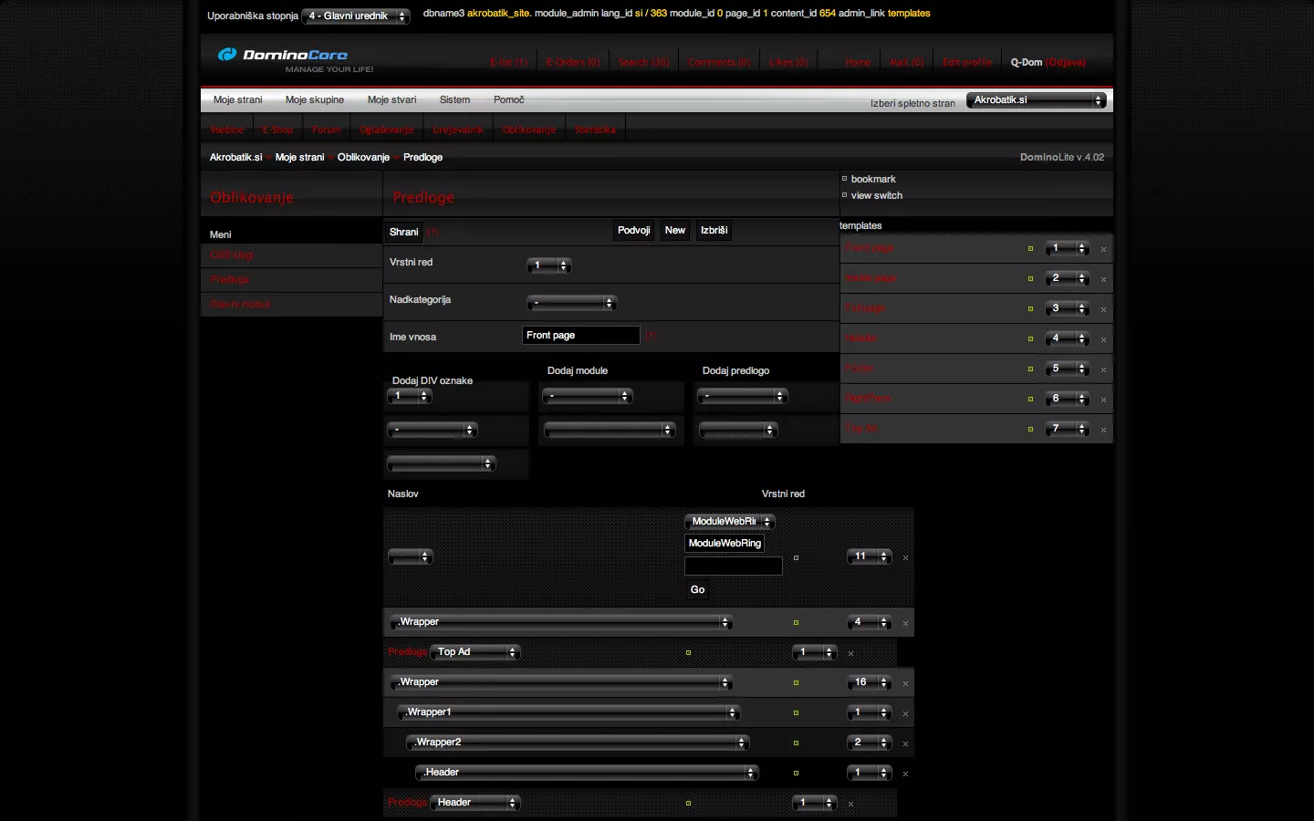Click the Shrani button
Screen dimensions: 1314x821
click(403, 232)
